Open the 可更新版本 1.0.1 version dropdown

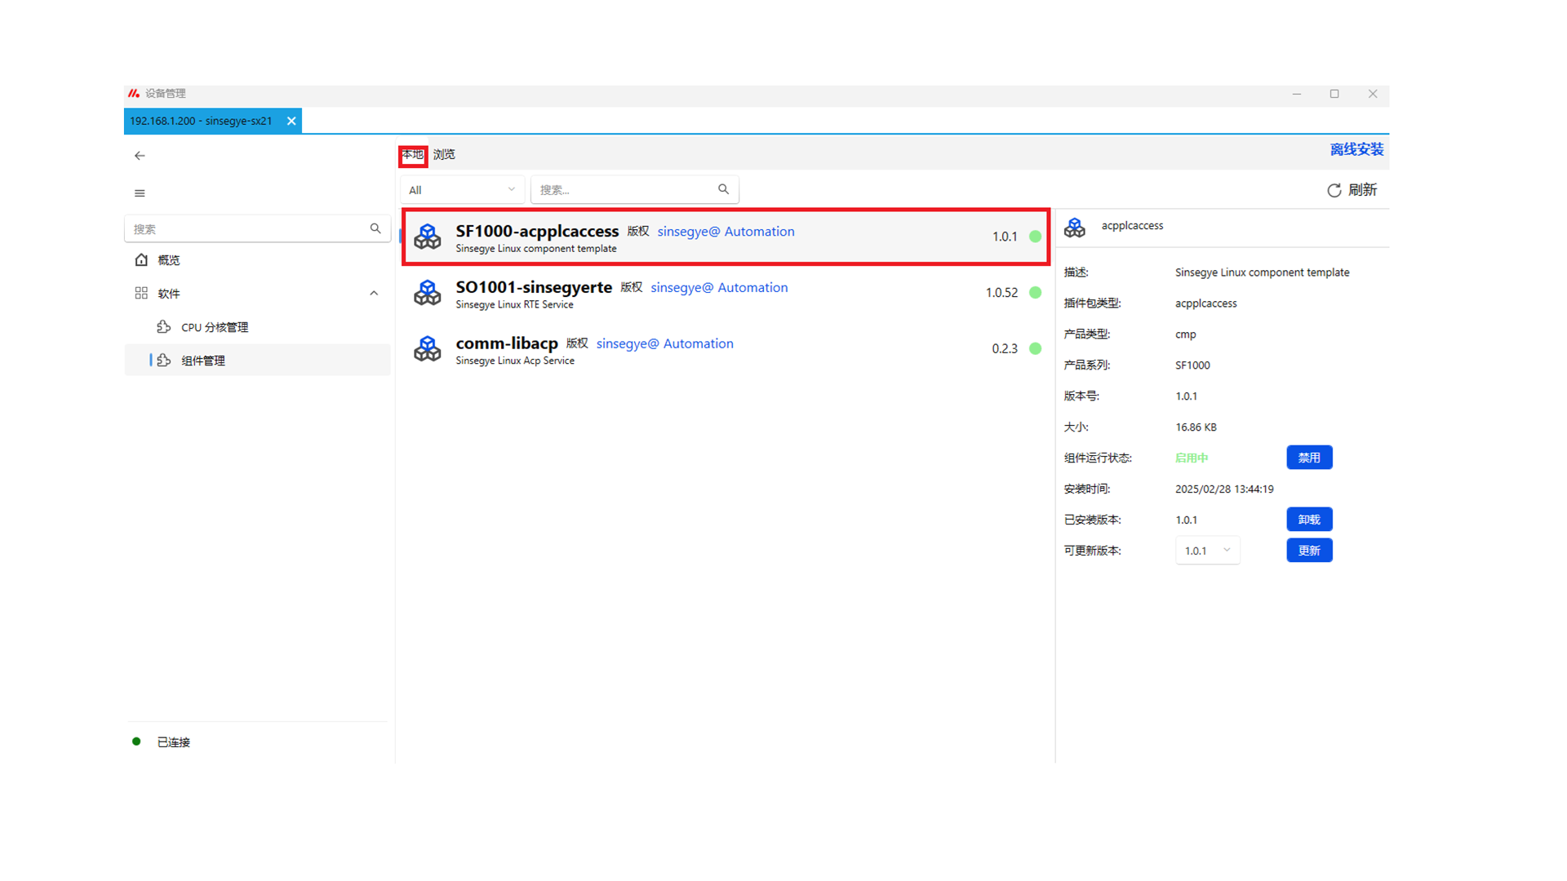[1207, 551]
